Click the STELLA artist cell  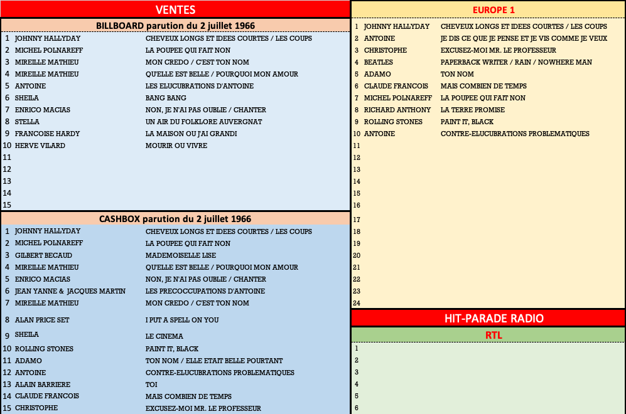(x=27, y=122)
